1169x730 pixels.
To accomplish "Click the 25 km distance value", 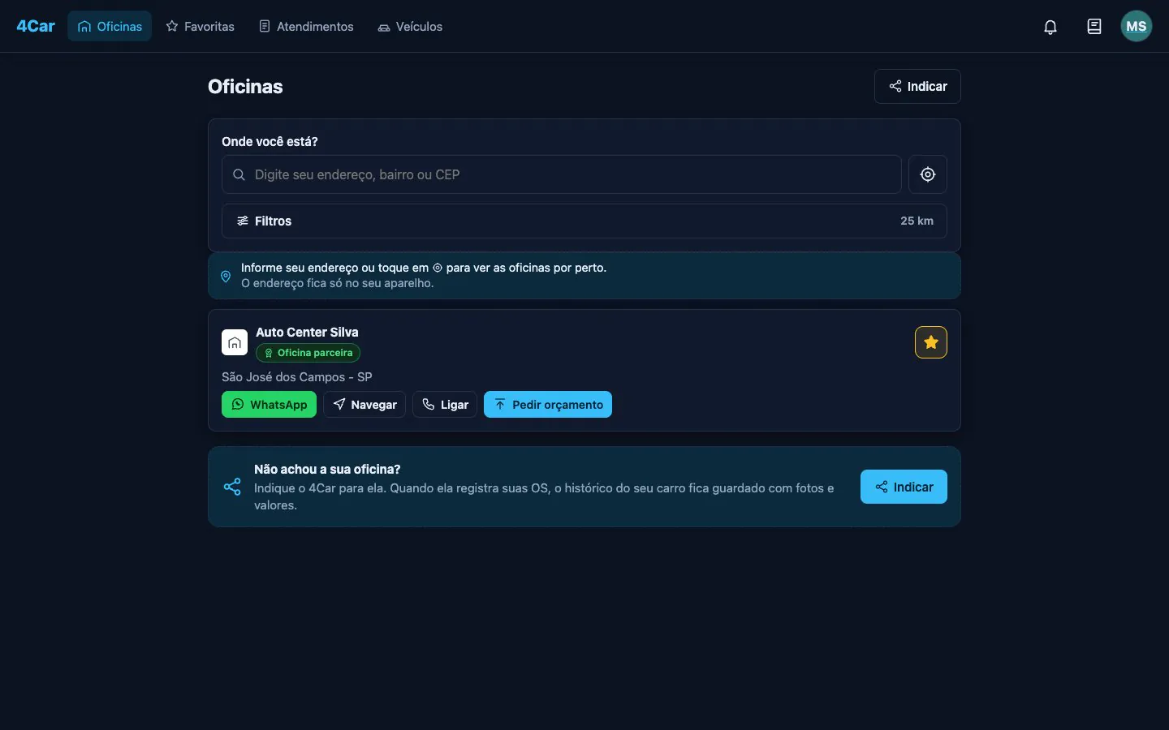I will [917, 221].
